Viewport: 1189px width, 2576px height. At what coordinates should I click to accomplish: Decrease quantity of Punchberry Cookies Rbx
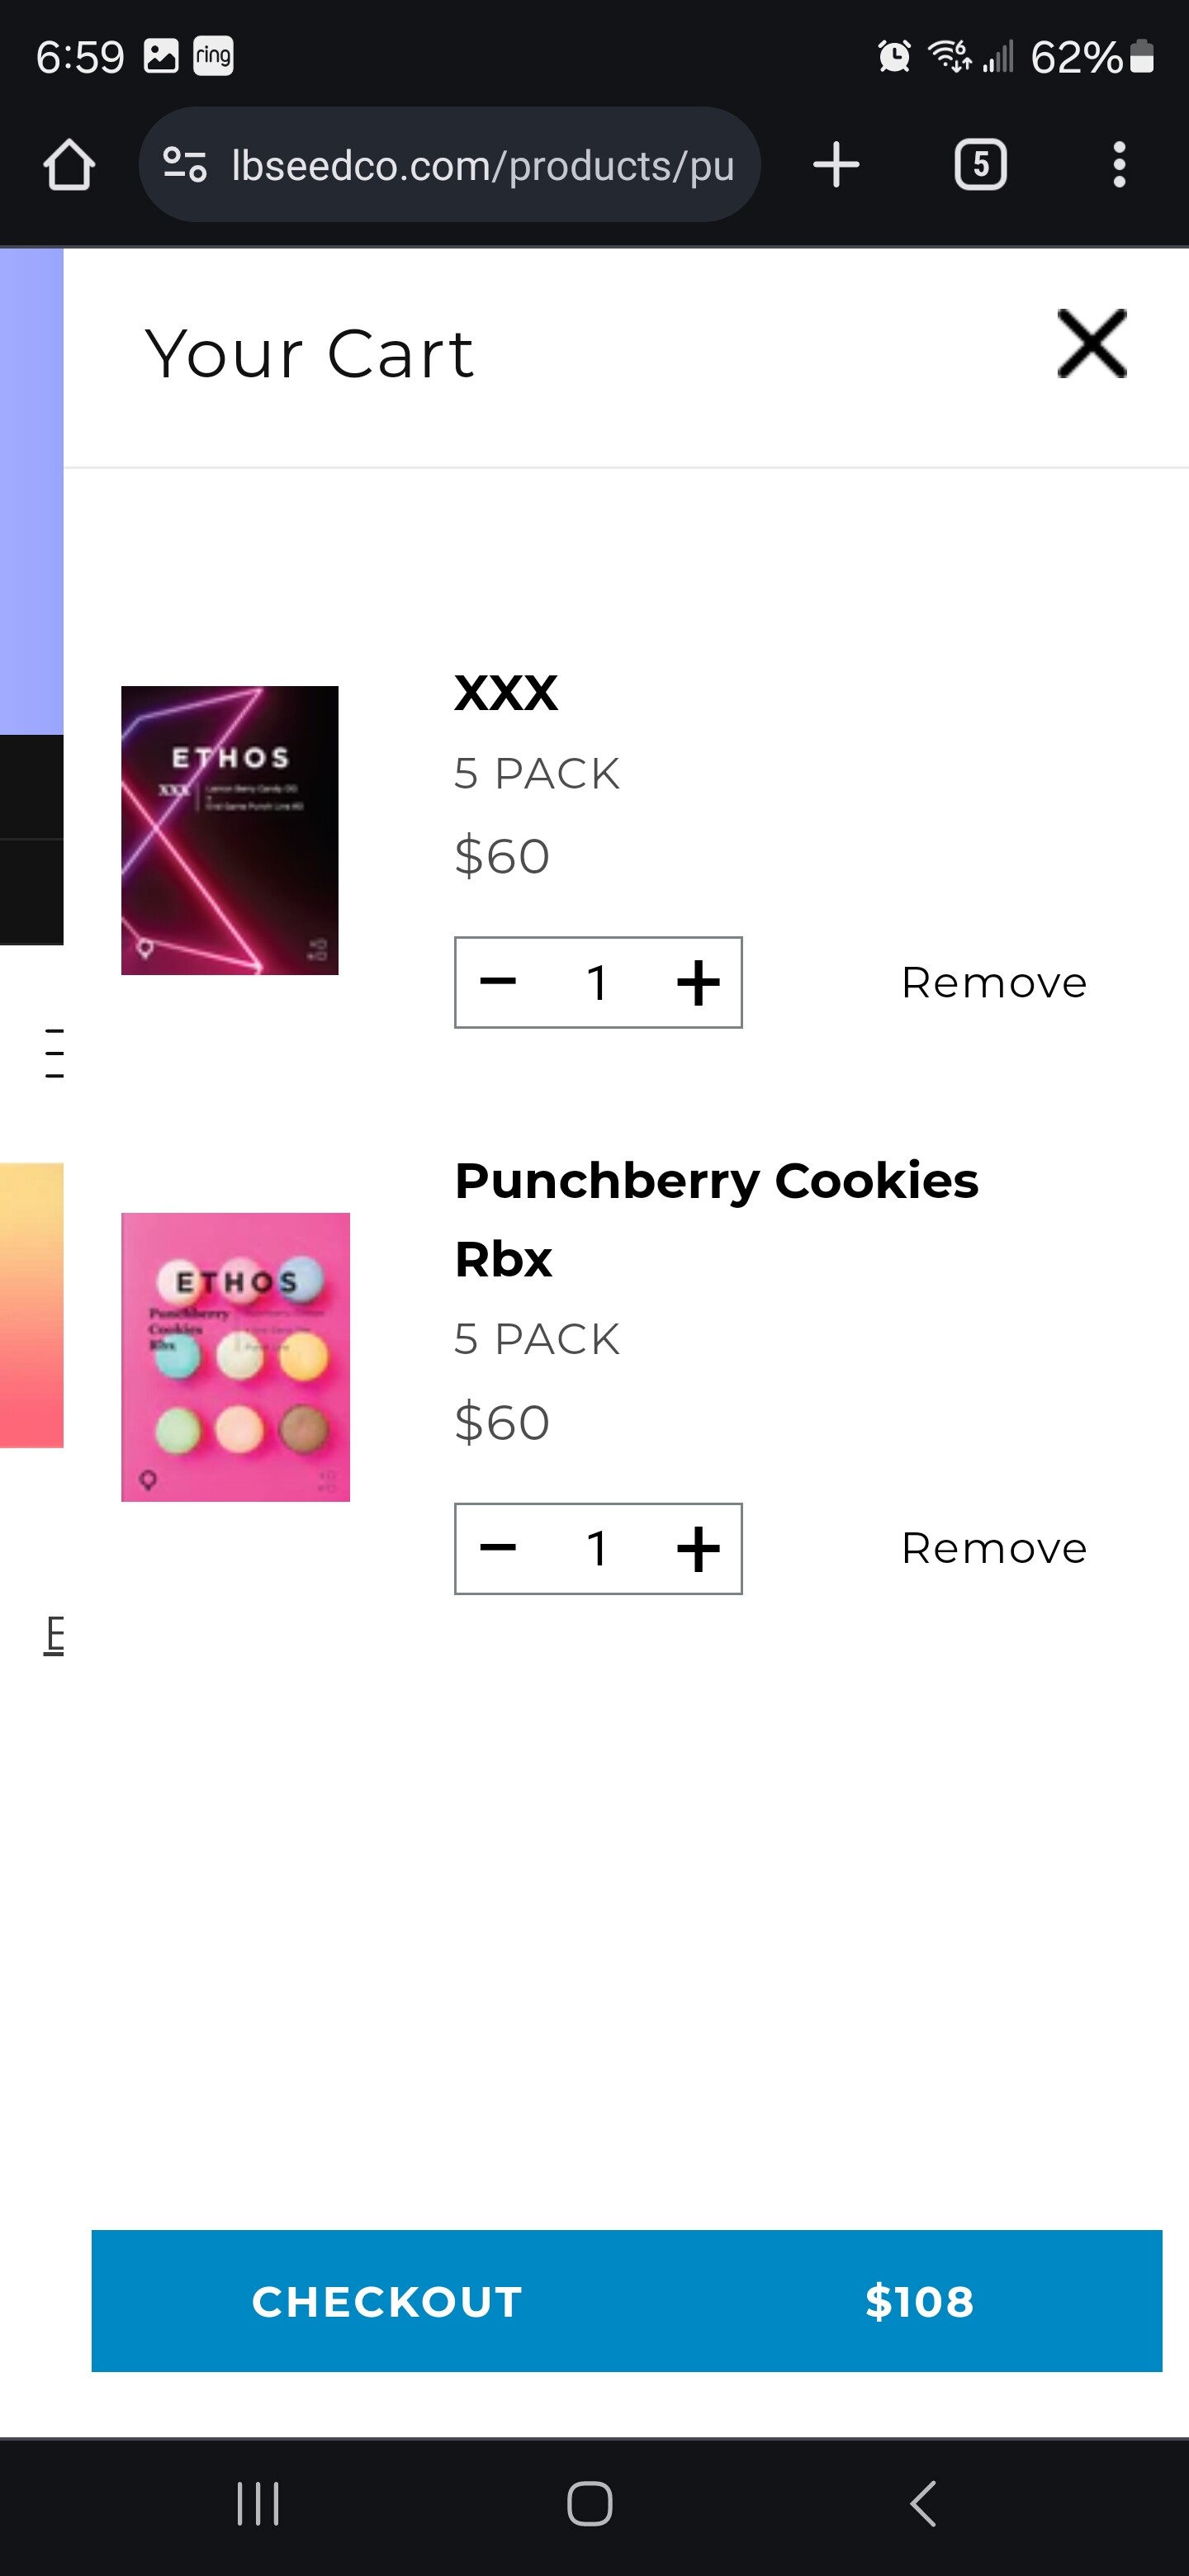pyautogui.click(x=498, y=1548)
